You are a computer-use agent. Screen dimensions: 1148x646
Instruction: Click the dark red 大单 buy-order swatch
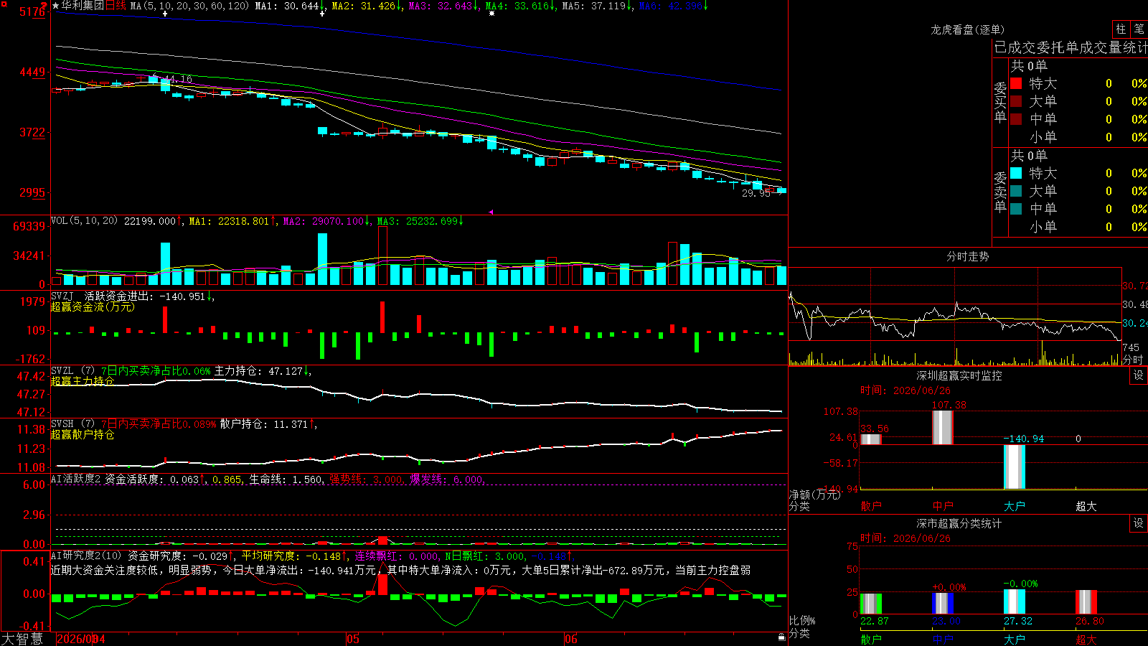[x=1016, y=101]
